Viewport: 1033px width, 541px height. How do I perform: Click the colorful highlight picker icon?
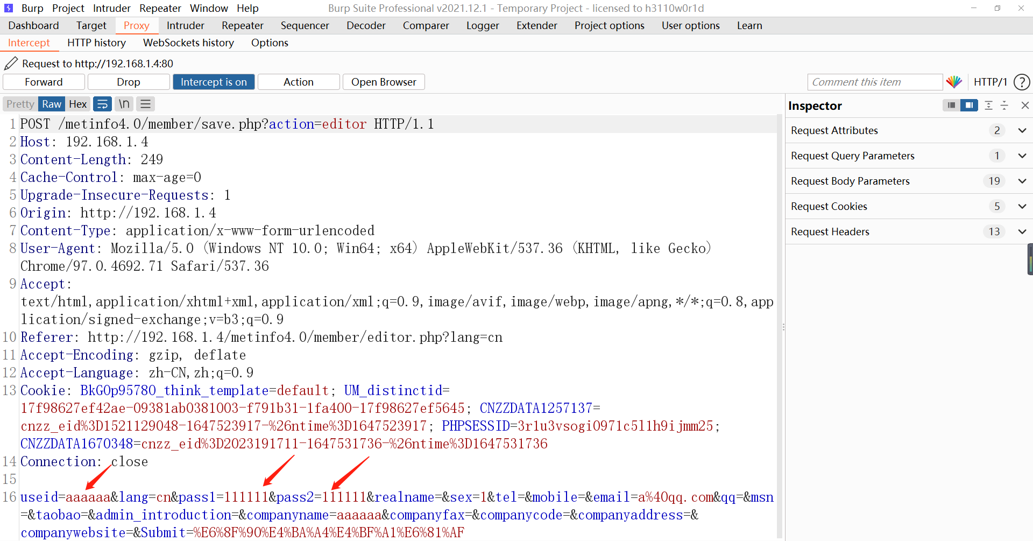pyautogui.click(x=954, y=82)
